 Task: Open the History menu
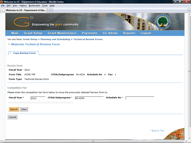(x=23, y=6)
